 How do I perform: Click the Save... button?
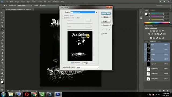(106, 25)
